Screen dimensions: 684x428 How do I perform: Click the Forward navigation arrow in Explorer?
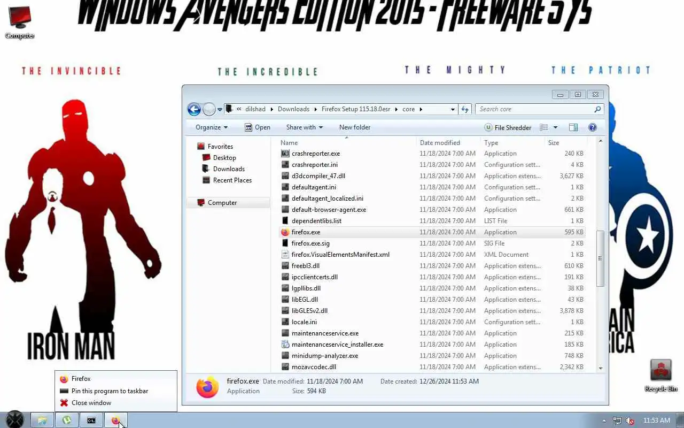(209, 109)
